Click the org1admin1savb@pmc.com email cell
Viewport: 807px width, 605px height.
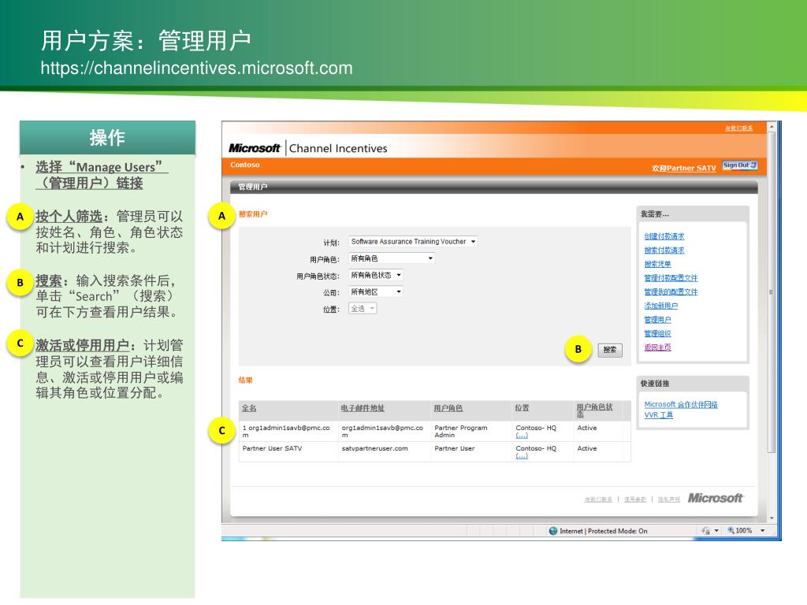(x=382, y=431)
